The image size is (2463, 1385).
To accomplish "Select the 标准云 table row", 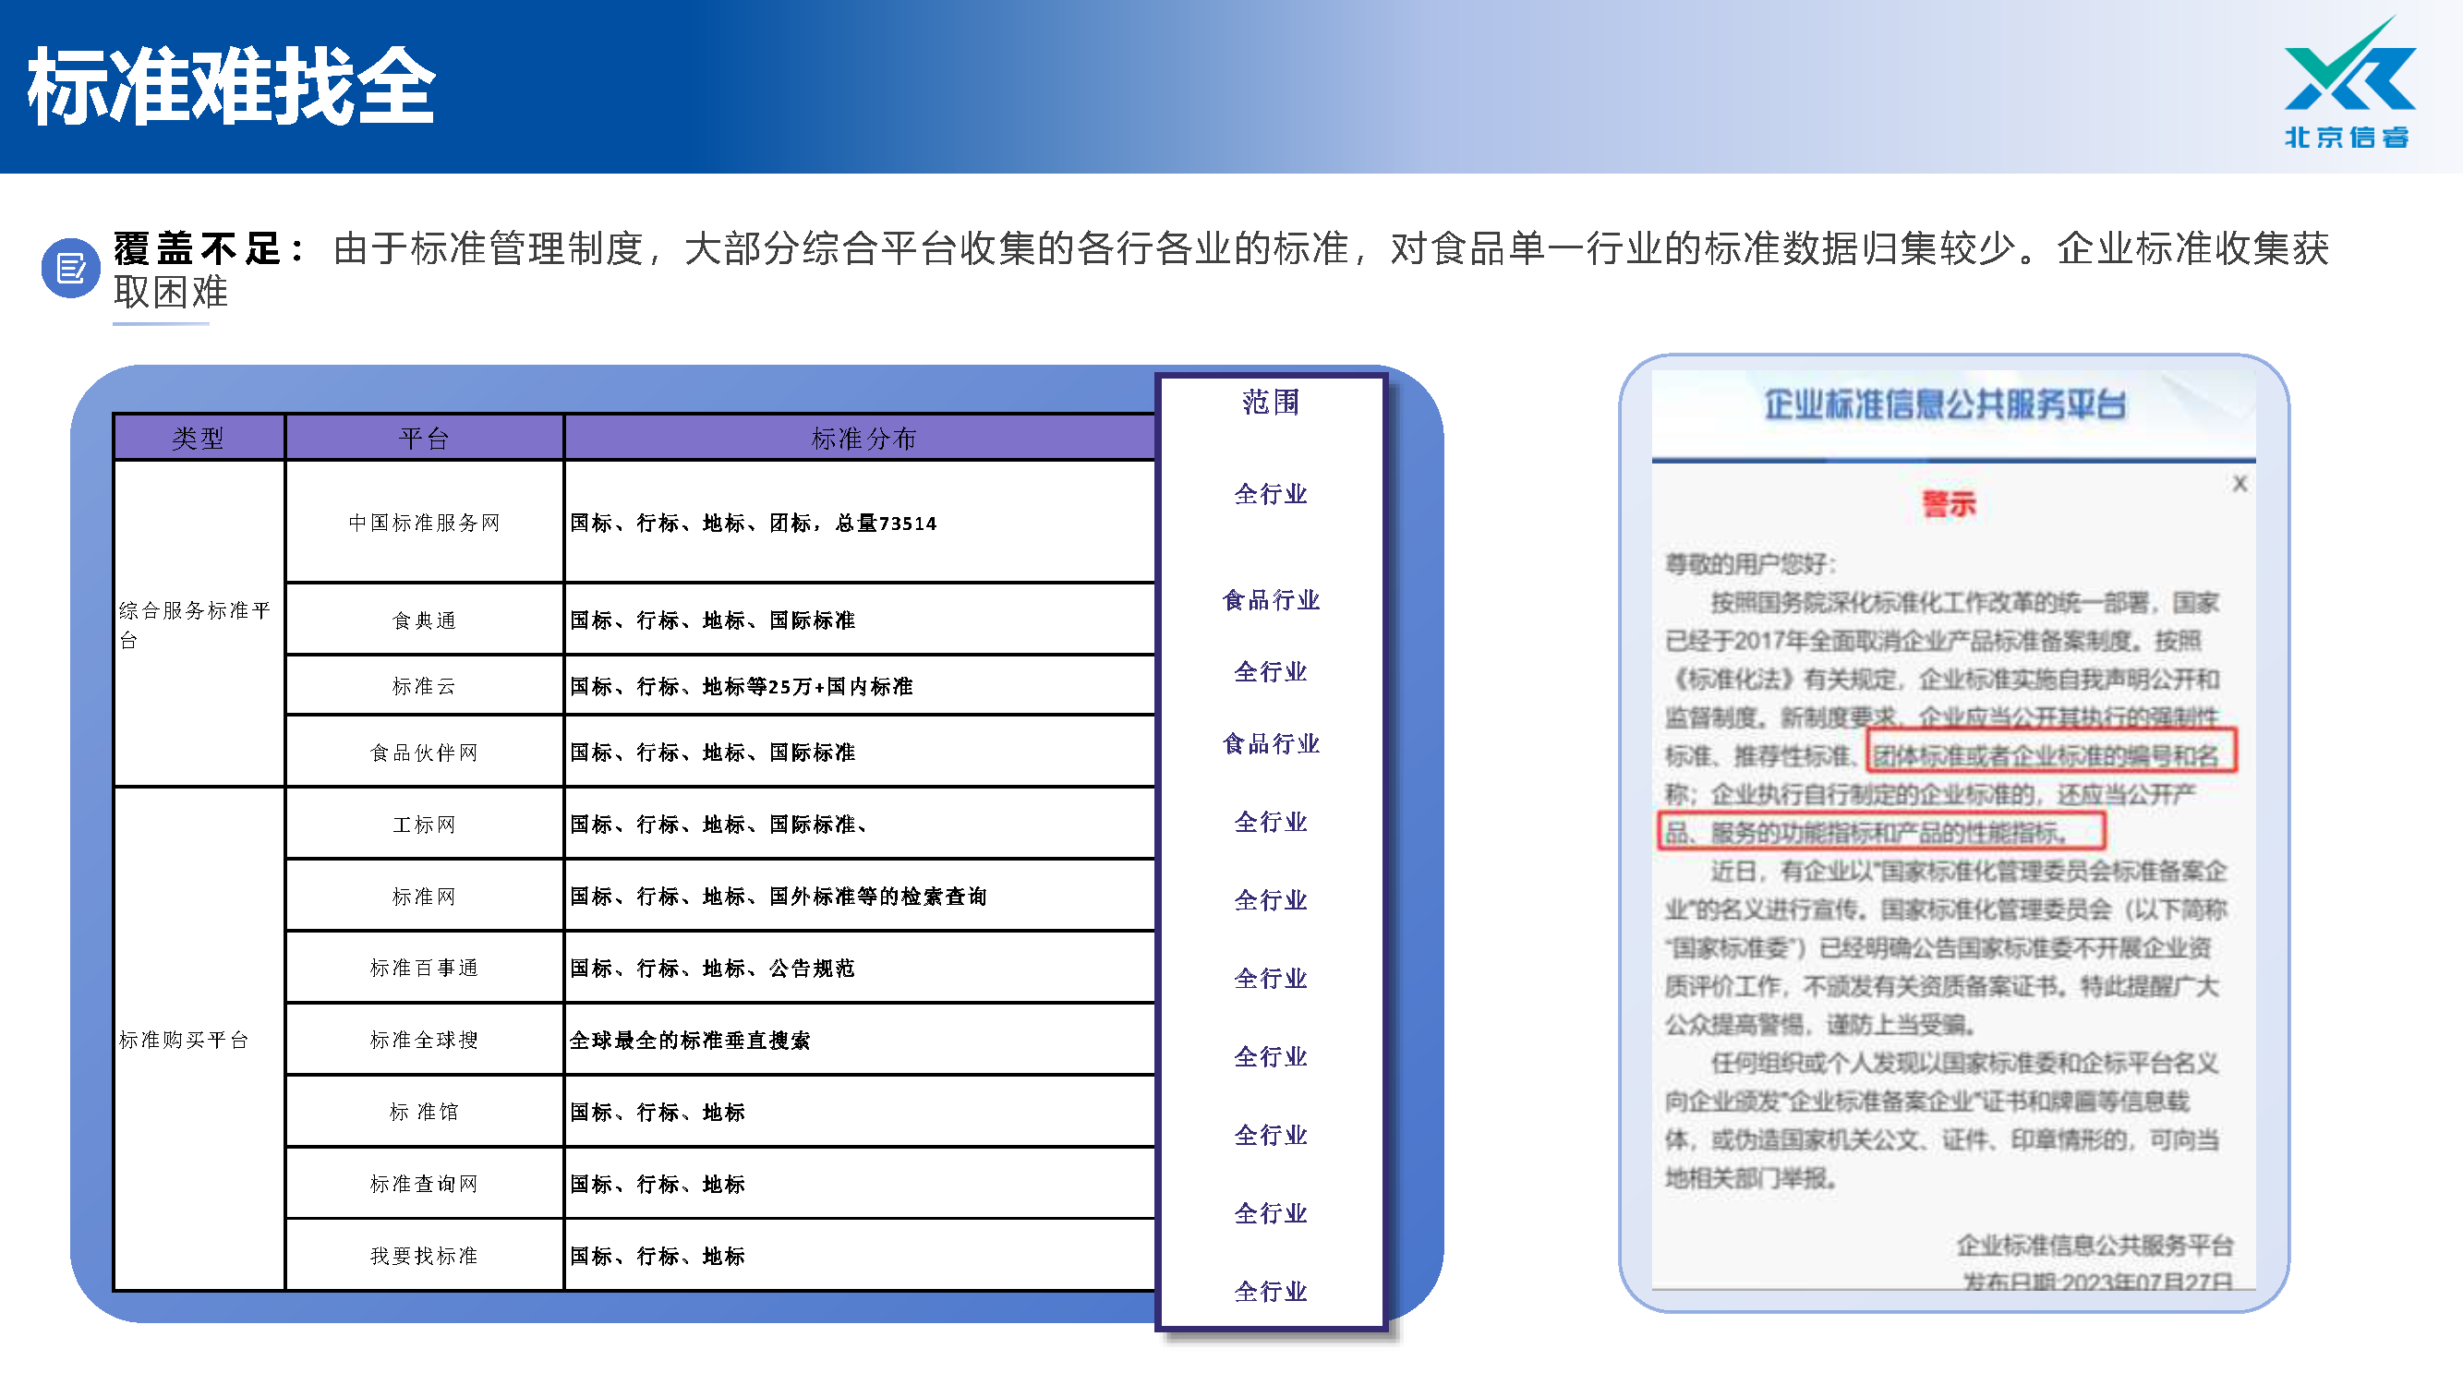I will tap(424, 686).
